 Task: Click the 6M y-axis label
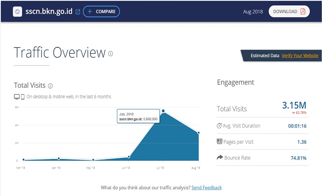pos(17,107)
